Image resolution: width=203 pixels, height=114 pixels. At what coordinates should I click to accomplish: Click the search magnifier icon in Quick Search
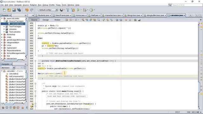[x=170, y=5]
